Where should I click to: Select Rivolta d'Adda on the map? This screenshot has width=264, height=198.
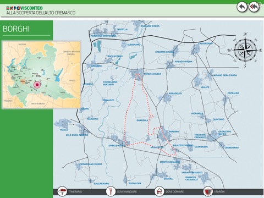coord(152,74)
